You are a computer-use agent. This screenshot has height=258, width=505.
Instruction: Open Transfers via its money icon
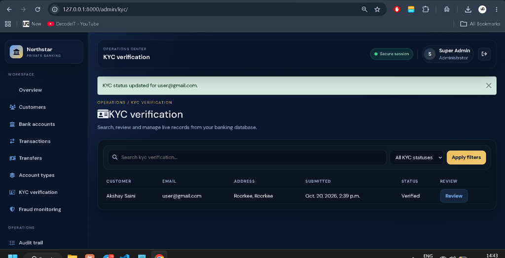pos(12,158)
